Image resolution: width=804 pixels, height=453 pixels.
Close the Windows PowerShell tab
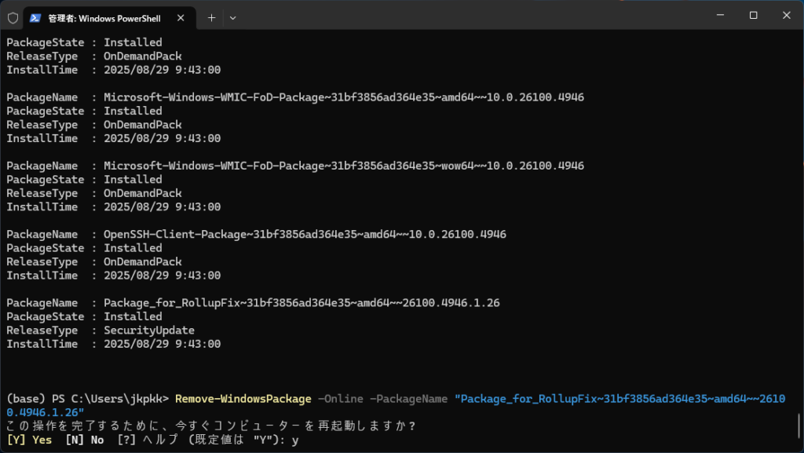point(181,18)
